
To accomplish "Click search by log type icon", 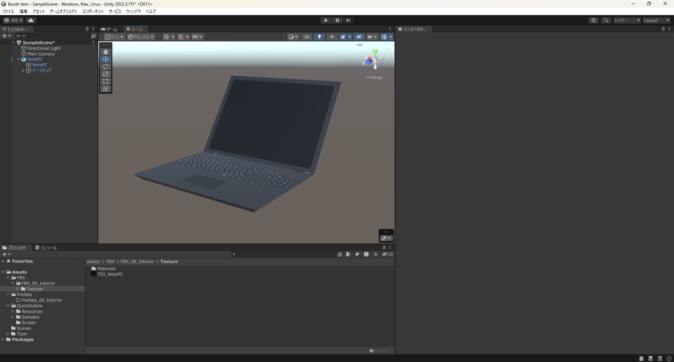I will point(366,254).
